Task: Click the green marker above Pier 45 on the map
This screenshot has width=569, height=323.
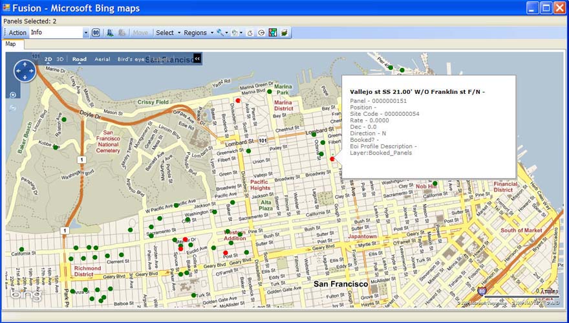Action: point(391,67)
